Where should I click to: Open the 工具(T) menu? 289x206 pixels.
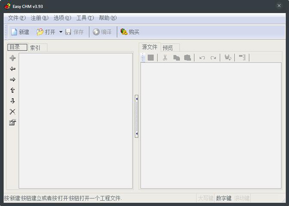[85, 18]
